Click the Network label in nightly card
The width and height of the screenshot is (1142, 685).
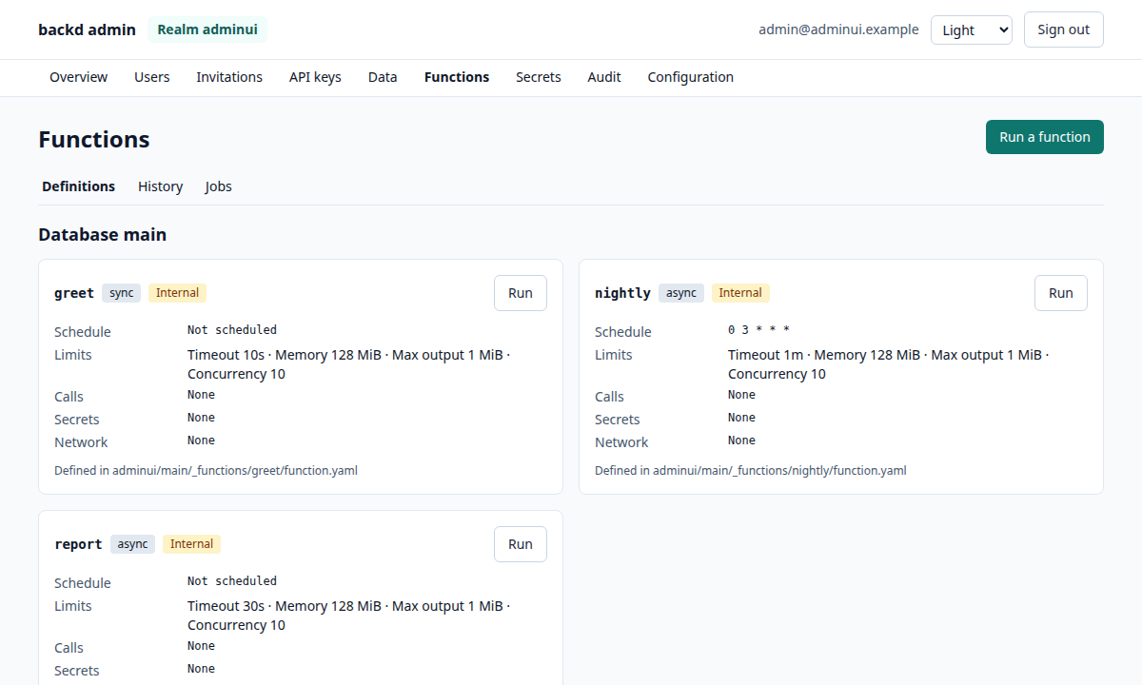coord(621,442)
